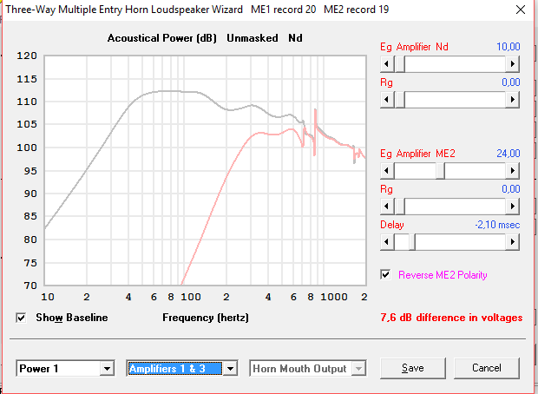Toggle the Show Baseline checkbox
Image resolution: width=538 pixels, height=394 pixels.
coord(21,318)
